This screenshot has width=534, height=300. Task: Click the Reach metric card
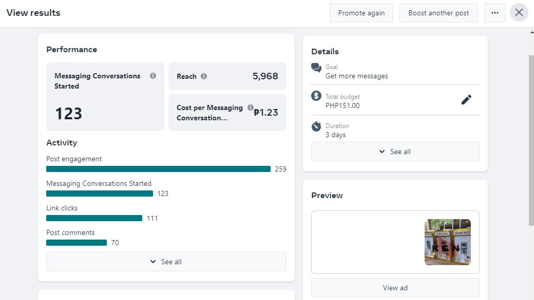[x=227, y=76]
